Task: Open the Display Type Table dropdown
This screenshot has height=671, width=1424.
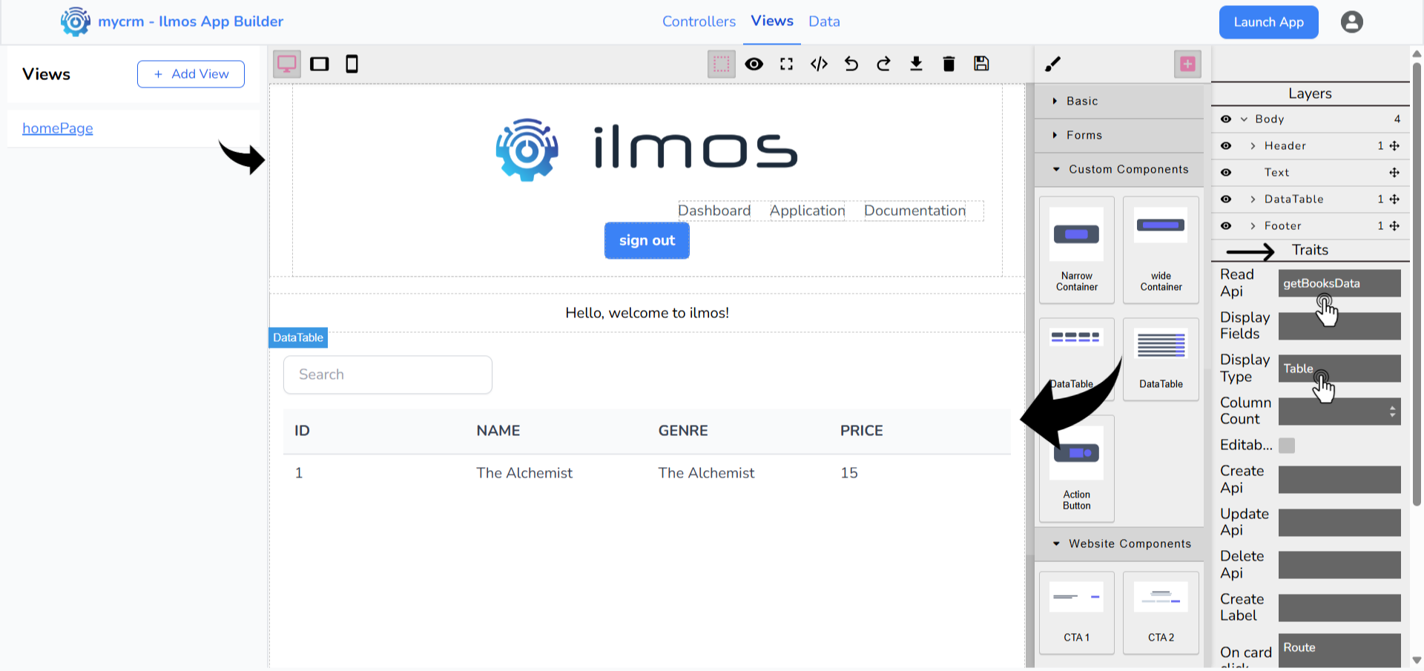Action: [1339, 368]
